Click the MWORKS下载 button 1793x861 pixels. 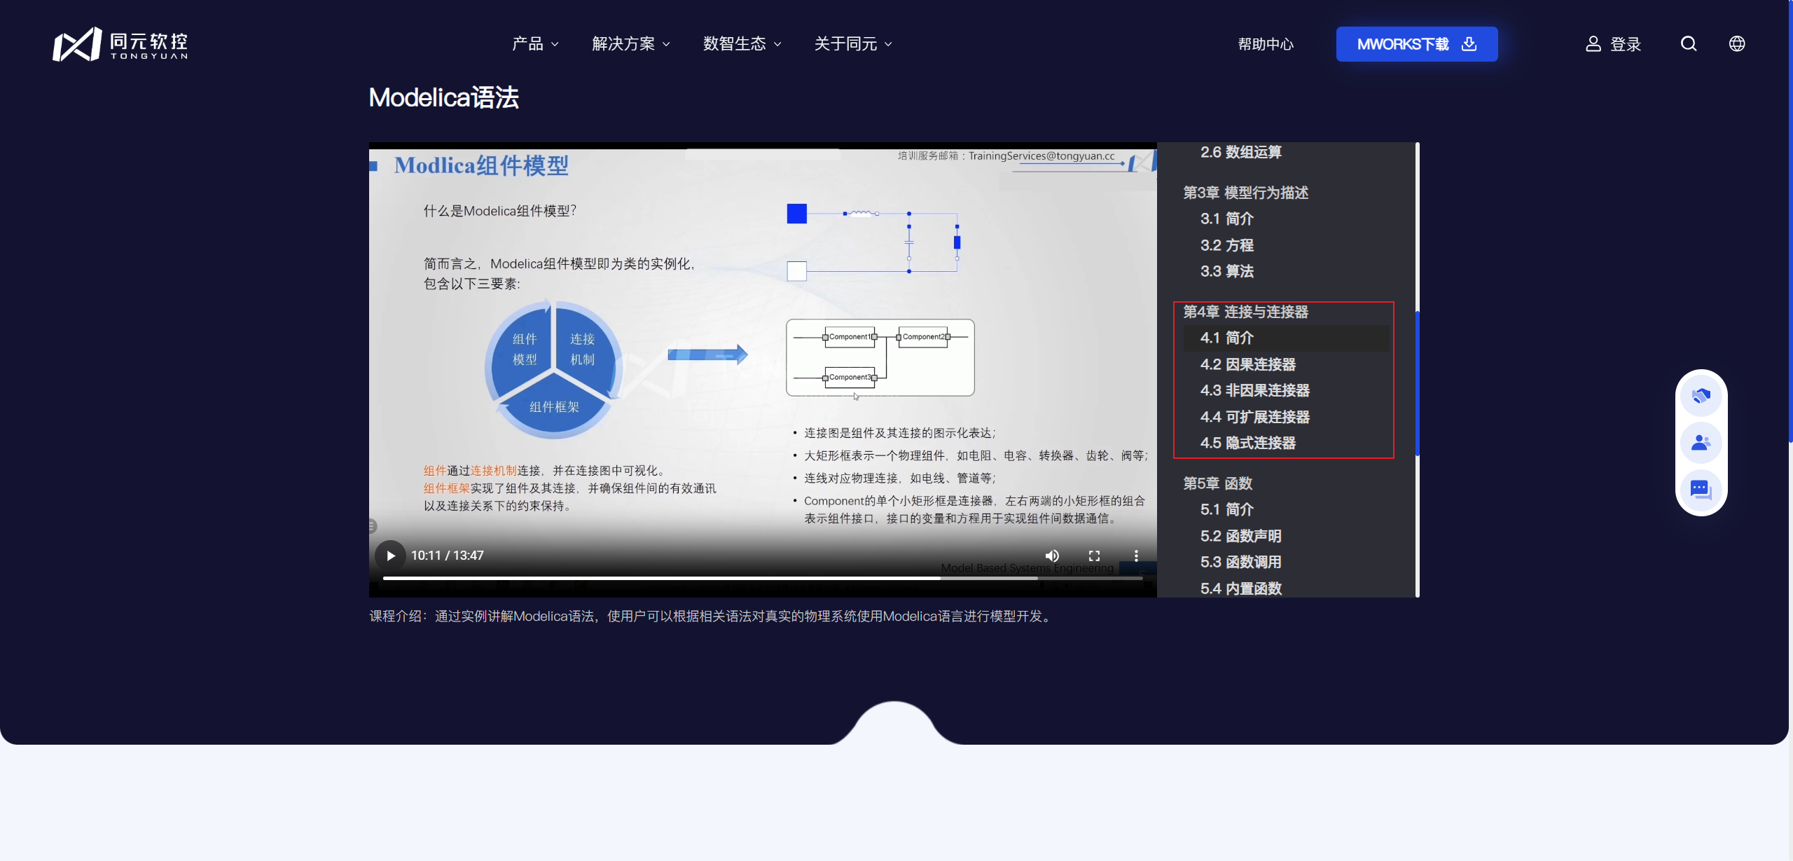(1416, 44)
